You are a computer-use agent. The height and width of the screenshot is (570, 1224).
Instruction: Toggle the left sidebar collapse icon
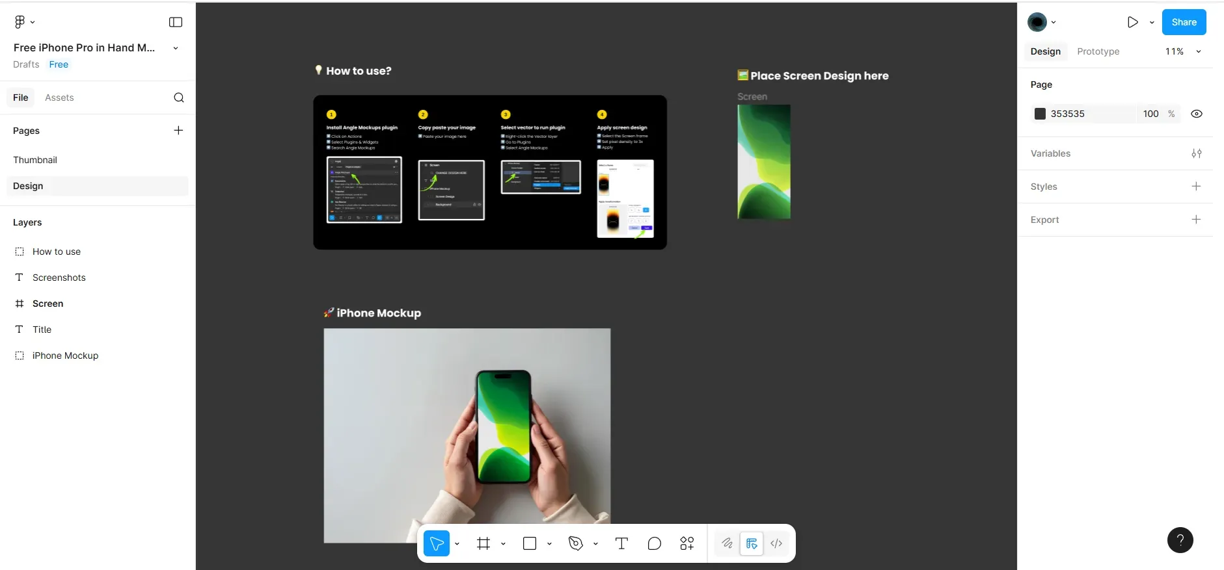[176, 22]
